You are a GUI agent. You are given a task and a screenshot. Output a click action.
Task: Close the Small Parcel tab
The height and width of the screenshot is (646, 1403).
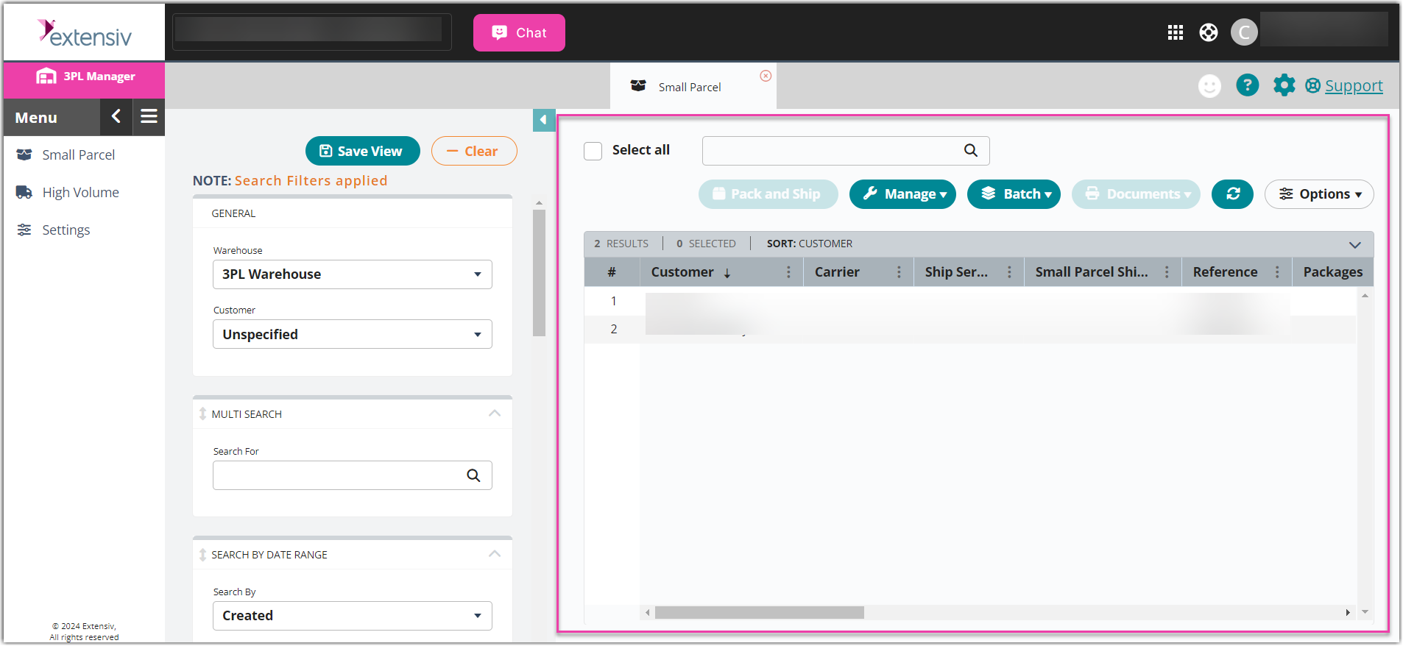[766, 76]
